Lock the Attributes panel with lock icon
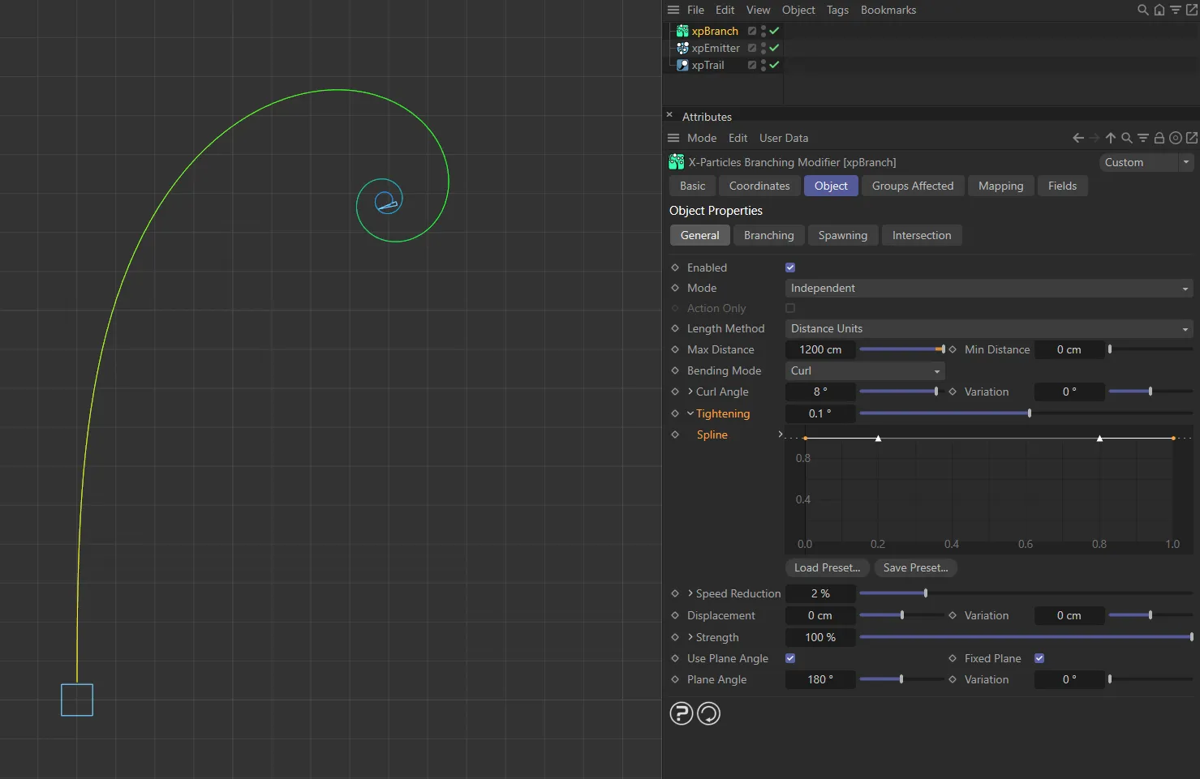This screenshot has height=779, width=1200. click(x=1159, y=138)
